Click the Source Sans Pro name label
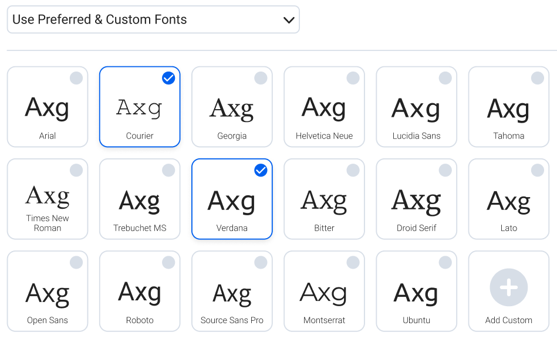This screenshot has width=557, height=339. coord(232,320)
